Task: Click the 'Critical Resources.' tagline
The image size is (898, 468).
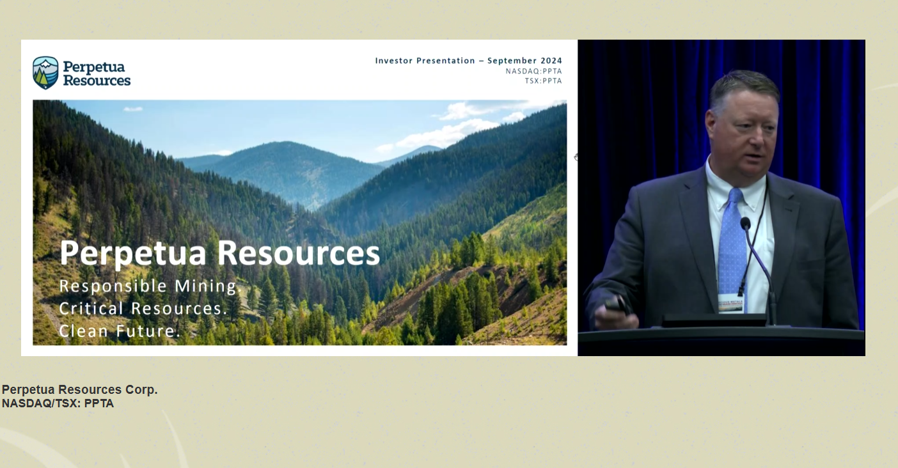Action: [143, 308]
